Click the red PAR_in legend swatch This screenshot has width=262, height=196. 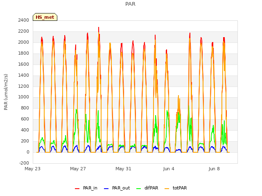77,189
